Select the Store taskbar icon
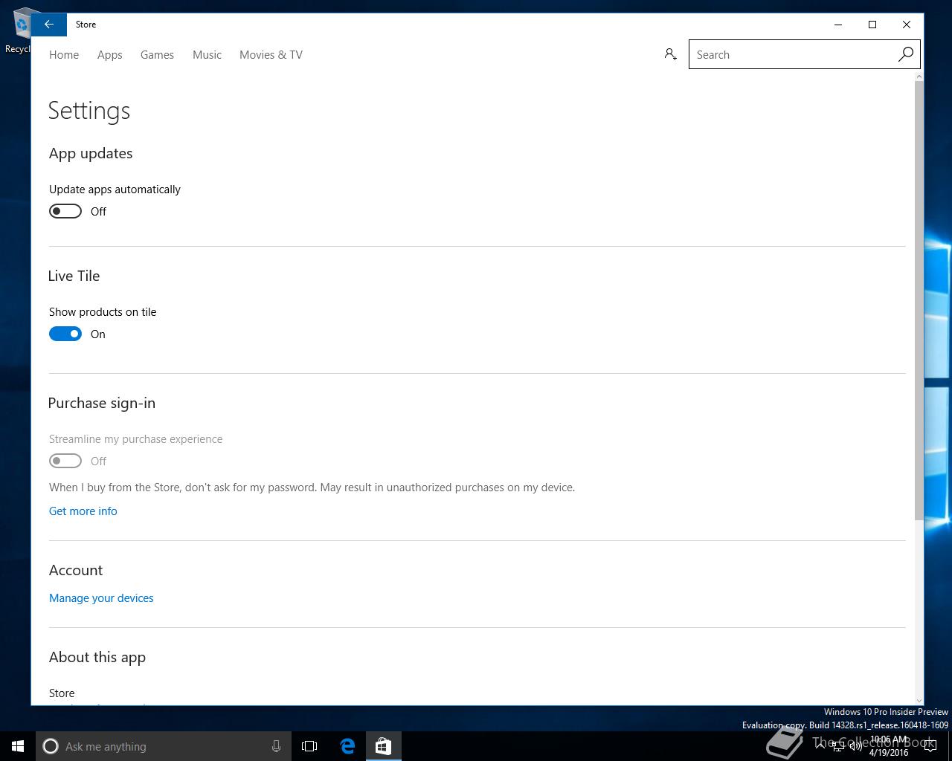Viewport: 952px width, 761px height. (383, 746)
